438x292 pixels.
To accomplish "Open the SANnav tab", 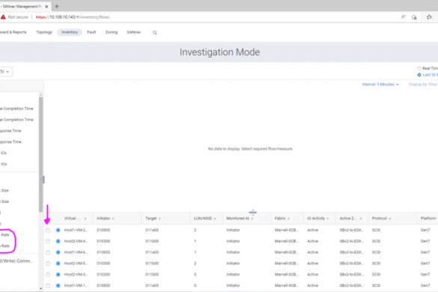I will [x=134, y=32].
